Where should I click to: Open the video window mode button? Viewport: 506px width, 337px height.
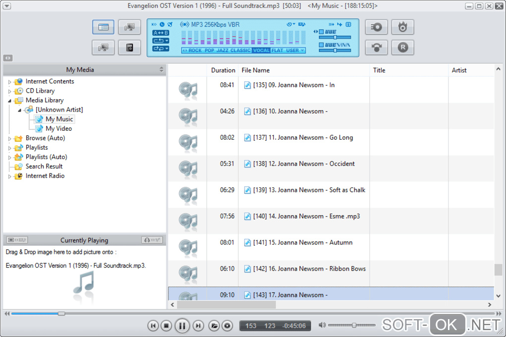[129, 27]
